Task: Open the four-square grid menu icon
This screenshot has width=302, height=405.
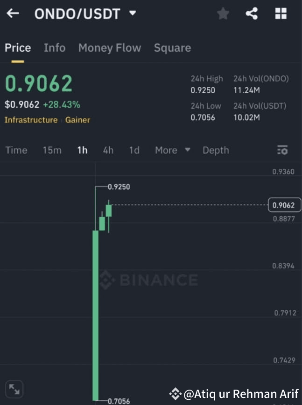Action: point(281,14)
